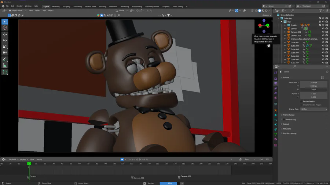Expand the Metadata panel
330x185 pixels.
click(x=287, y=129)
